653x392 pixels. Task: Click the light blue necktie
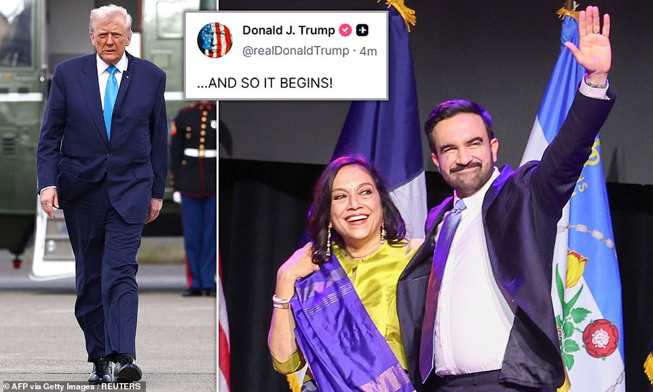pos(111,100)
